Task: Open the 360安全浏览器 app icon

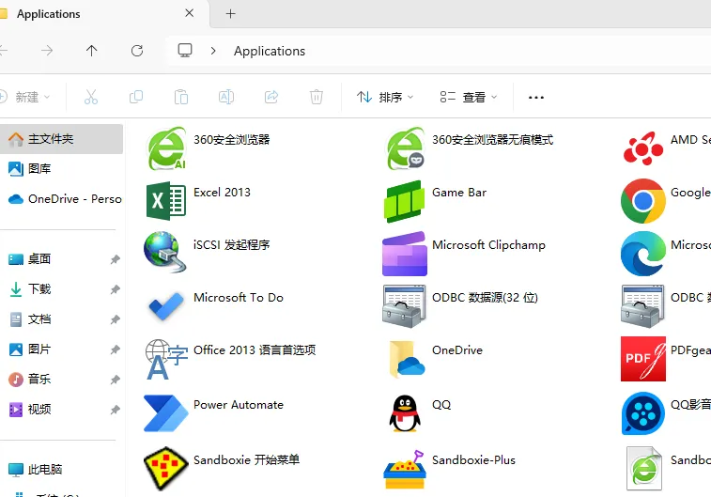Action: point(166,148)
